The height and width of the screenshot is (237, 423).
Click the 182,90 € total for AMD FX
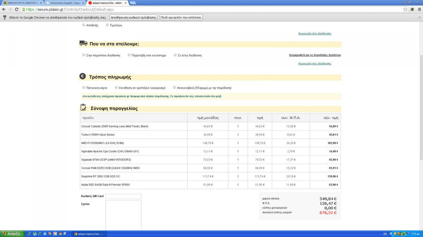333,143
